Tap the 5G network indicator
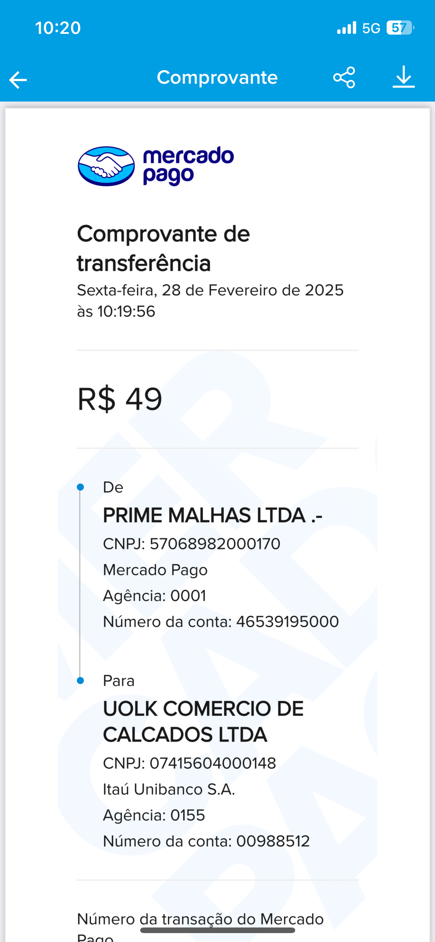 (x=371, y=28)
